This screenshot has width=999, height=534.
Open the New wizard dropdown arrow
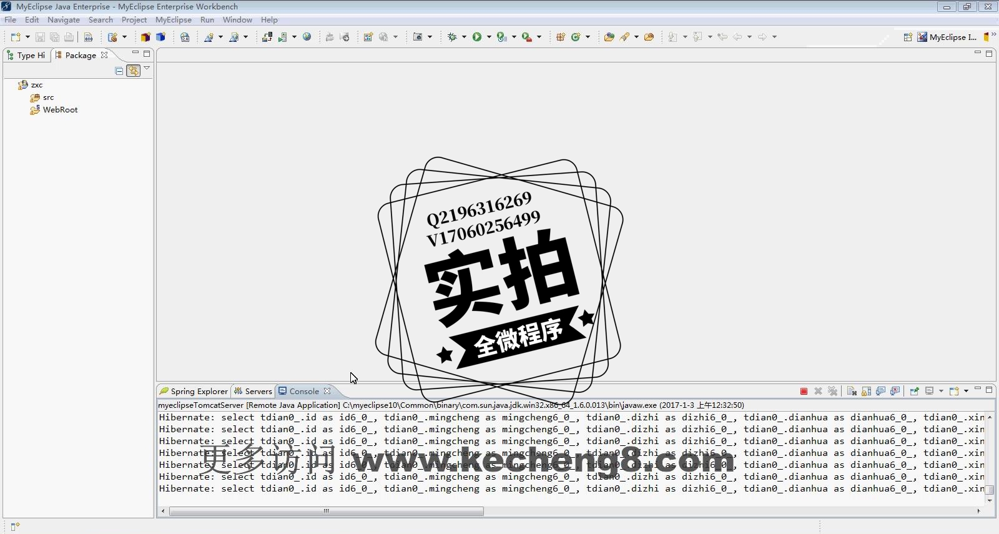click(x=27, y=37)
